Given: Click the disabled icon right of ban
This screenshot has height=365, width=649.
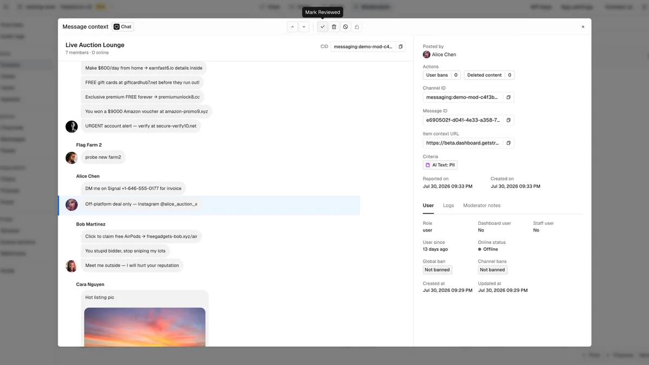Looking at the screenshot, I should tap(357, 26).
